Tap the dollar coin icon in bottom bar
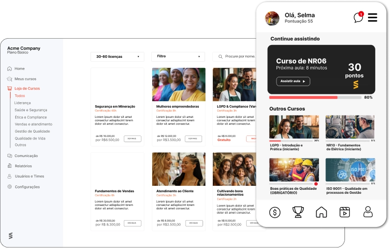Screen dimensions: 390x248 [x=275, y=212]
